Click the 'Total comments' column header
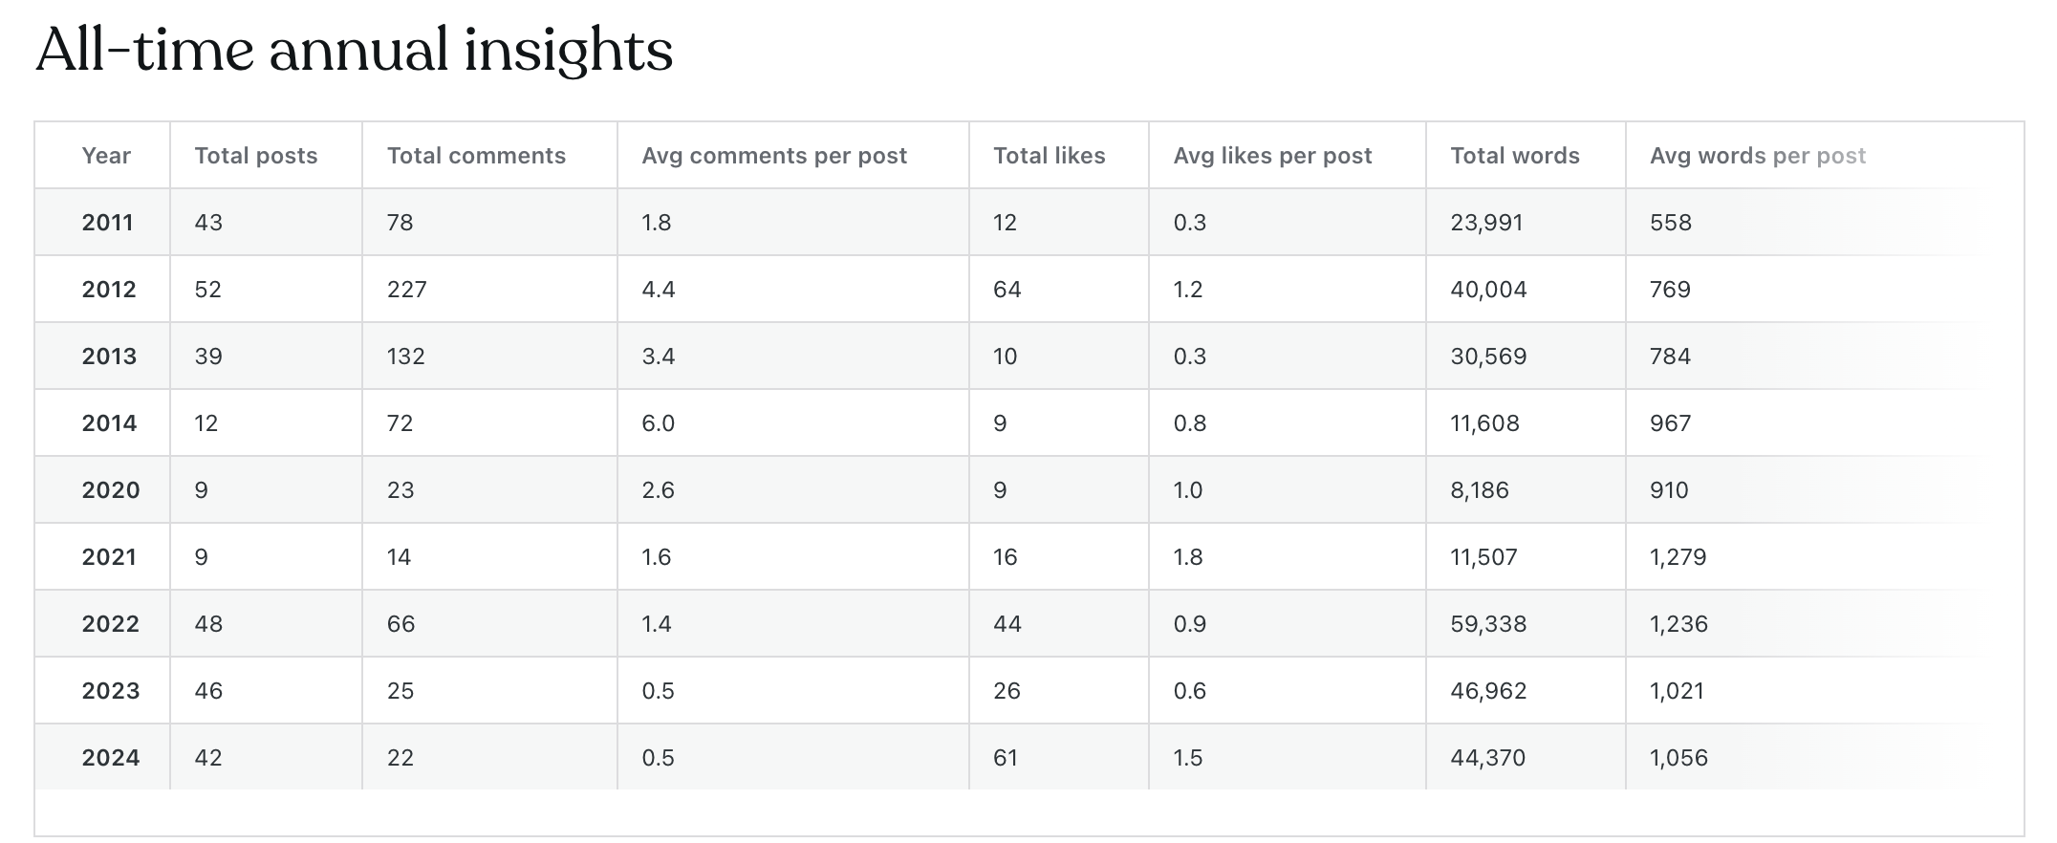This screenshot has width=2057, height=843. 476,156
